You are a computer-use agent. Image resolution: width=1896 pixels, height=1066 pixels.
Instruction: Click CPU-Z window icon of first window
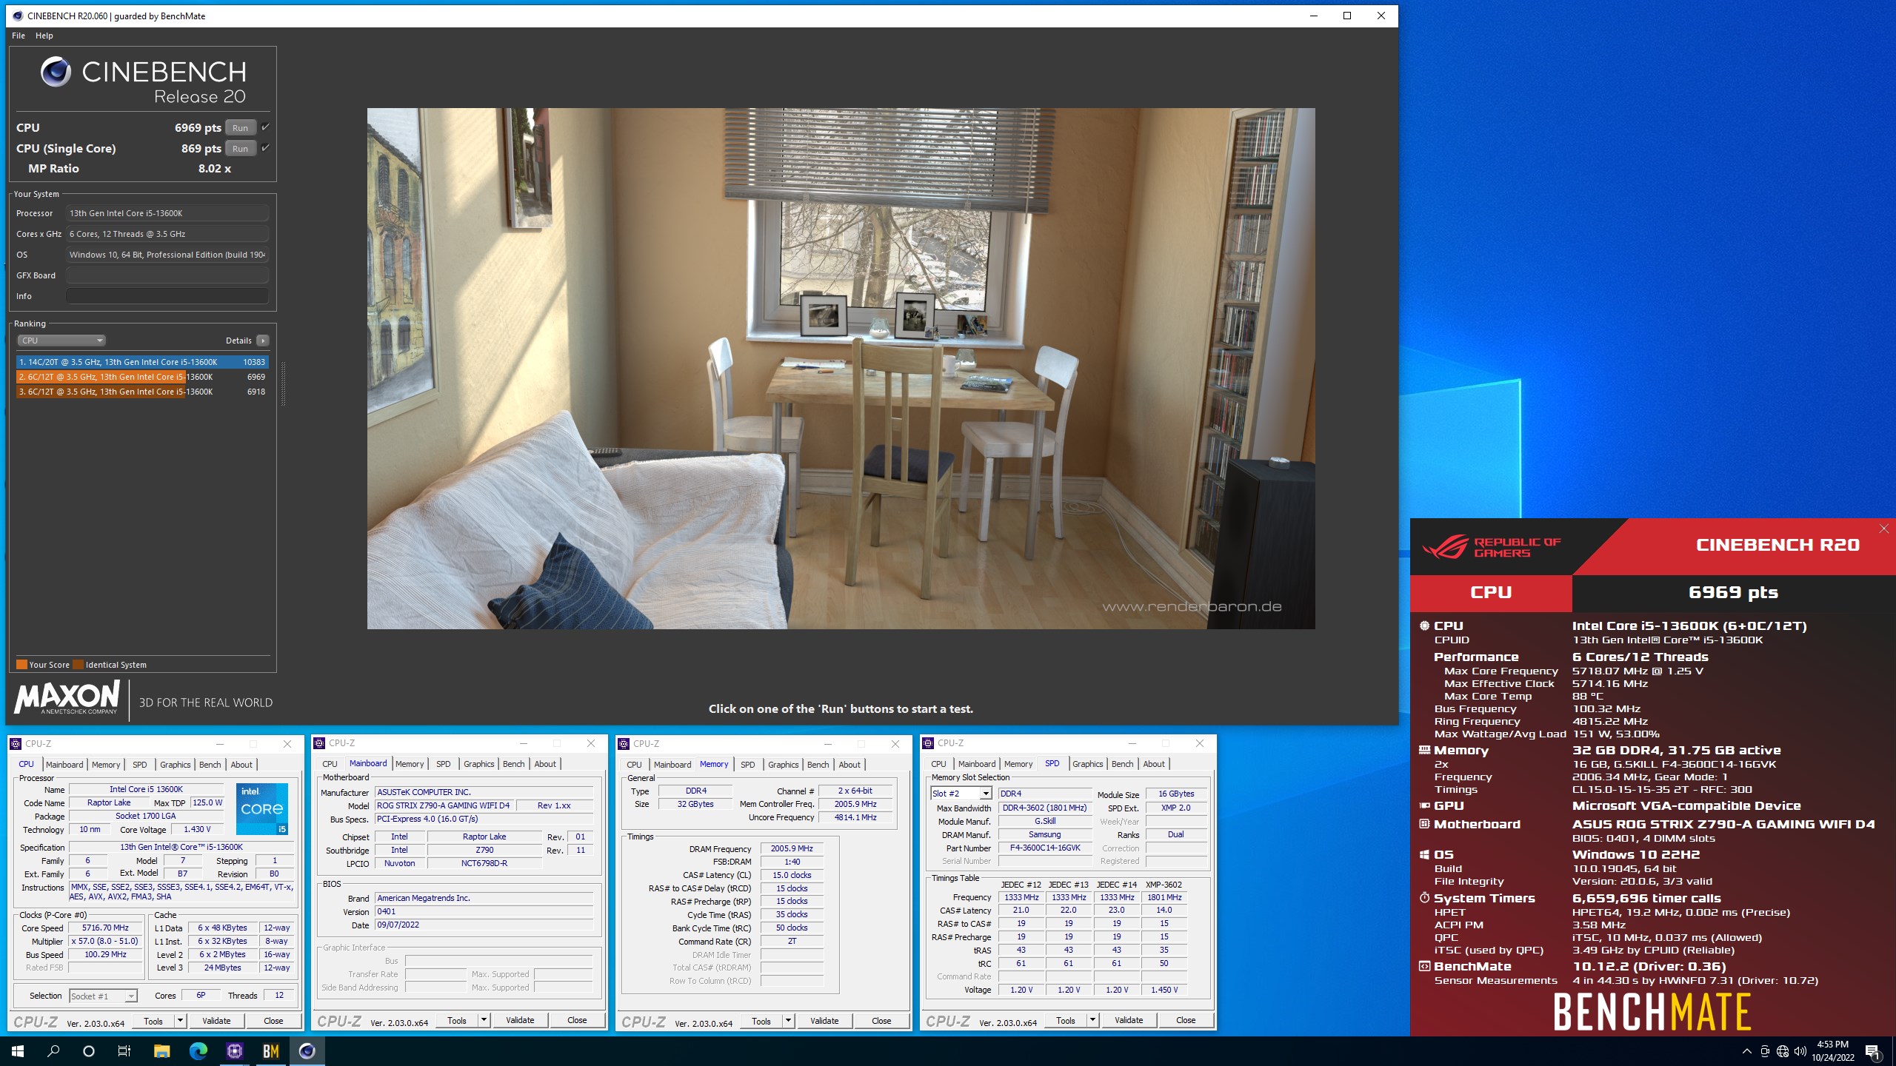[x=17, y=744]
